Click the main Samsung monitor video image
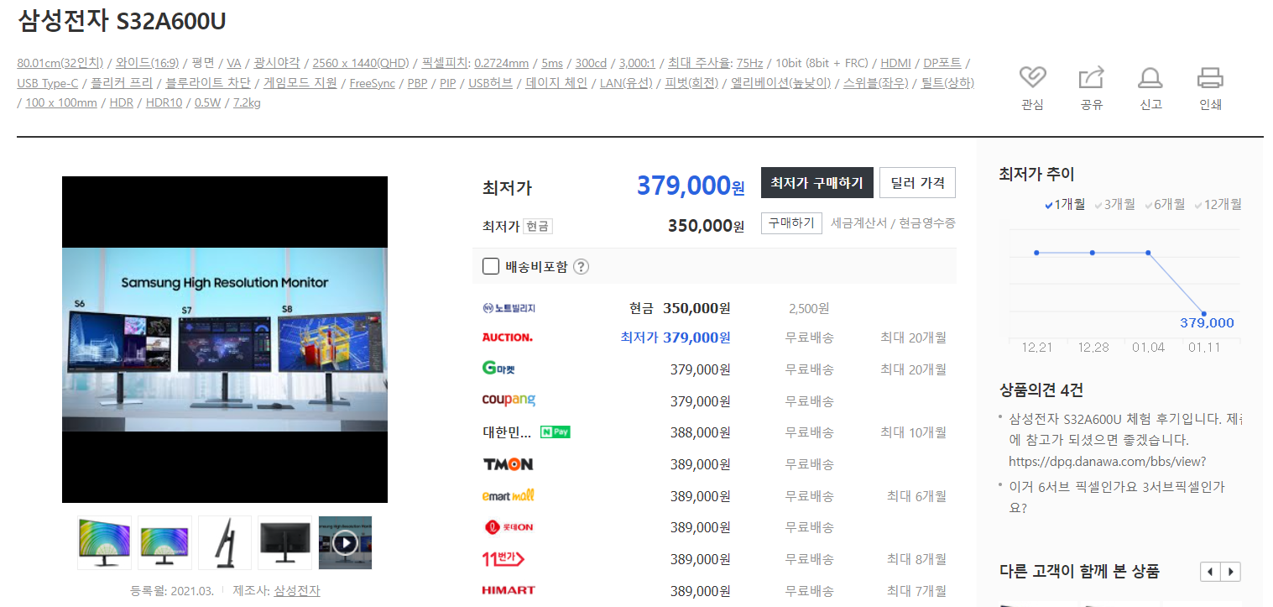The image size is (1273, 607). (225, 339)
